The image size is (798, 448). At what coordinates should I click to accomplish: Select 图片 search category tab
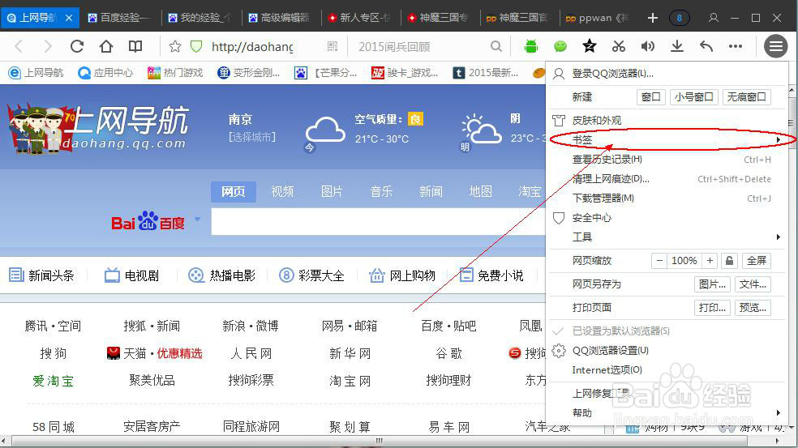pyautogui.click(x=332, y=192)
